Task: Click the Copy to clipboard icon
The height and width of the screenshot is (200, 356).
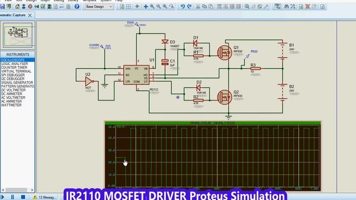Action: 204,7
